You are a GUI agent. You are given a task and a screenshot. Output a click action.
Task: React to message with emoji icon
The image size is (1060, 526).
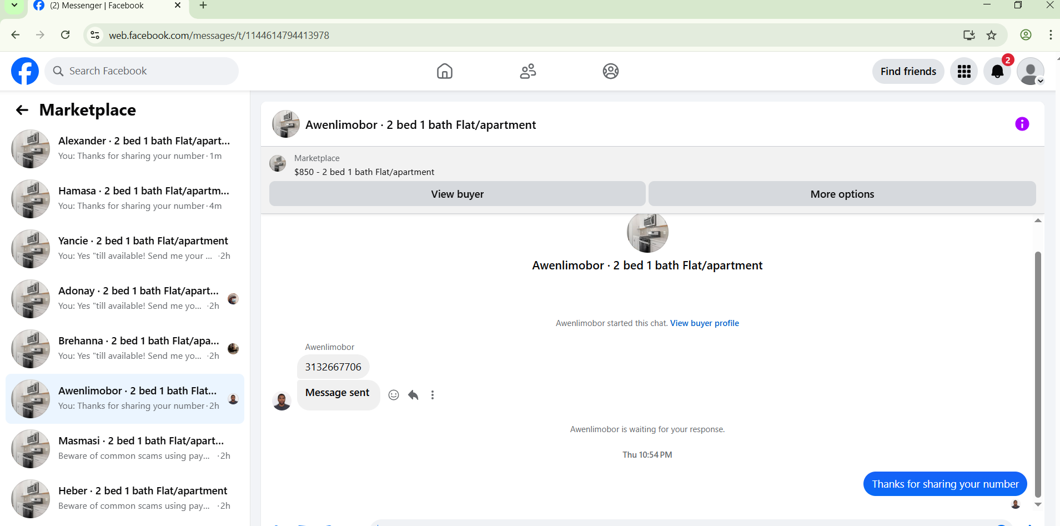point(394,395)
